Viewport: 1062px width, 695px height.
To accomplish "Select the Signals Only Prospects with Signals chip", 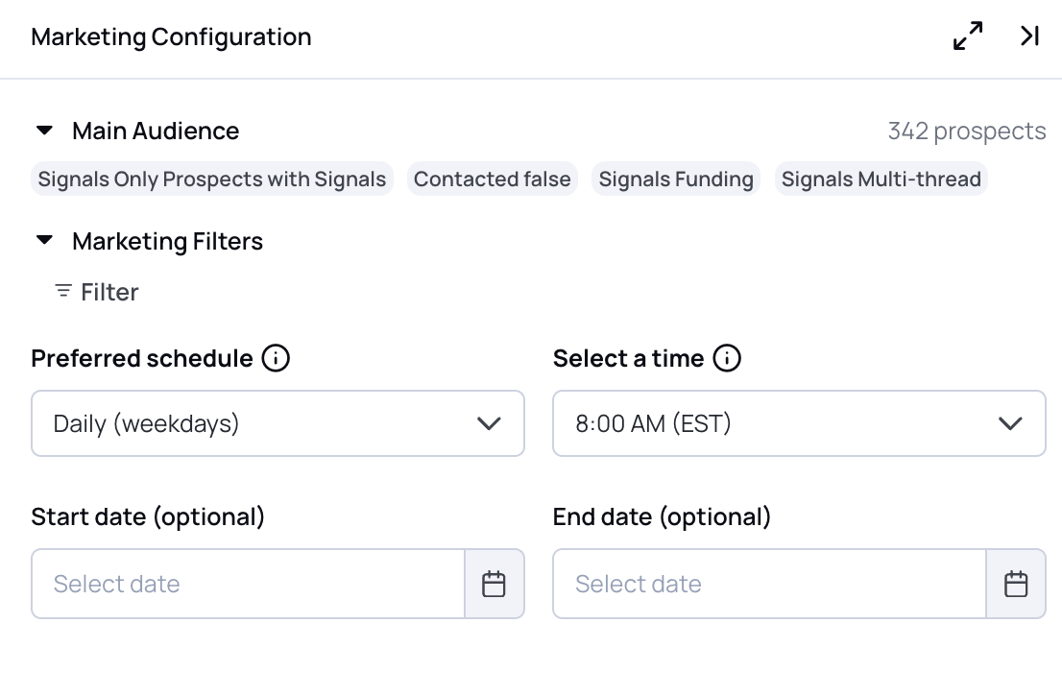I will coord(212,179).
